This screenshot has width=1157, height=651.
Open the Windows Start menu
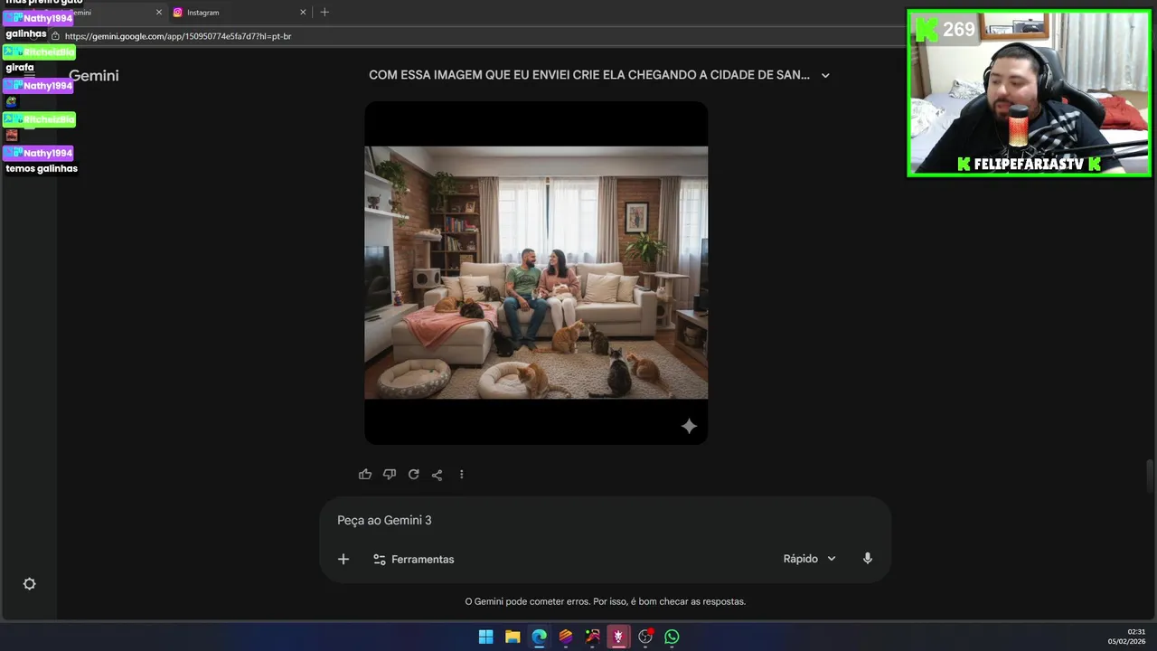click(x=485, y=637)
